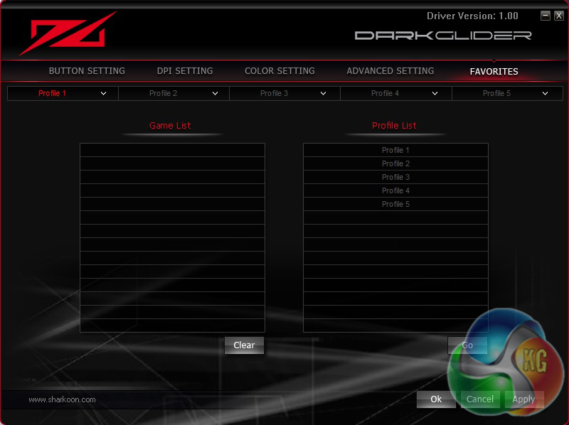
Task: Select Profile 3 row in Profile List
Action: click(395, 177)
